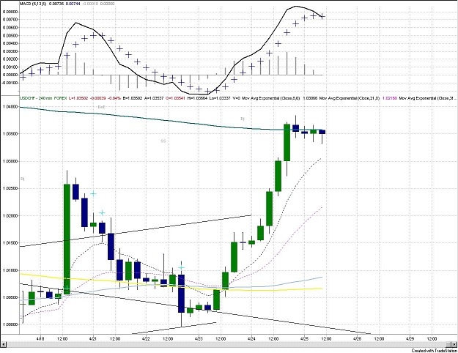Click the Created with TradeStation caption
The image size is (458, 353).
pyautogui.click(x=435, y=350)
